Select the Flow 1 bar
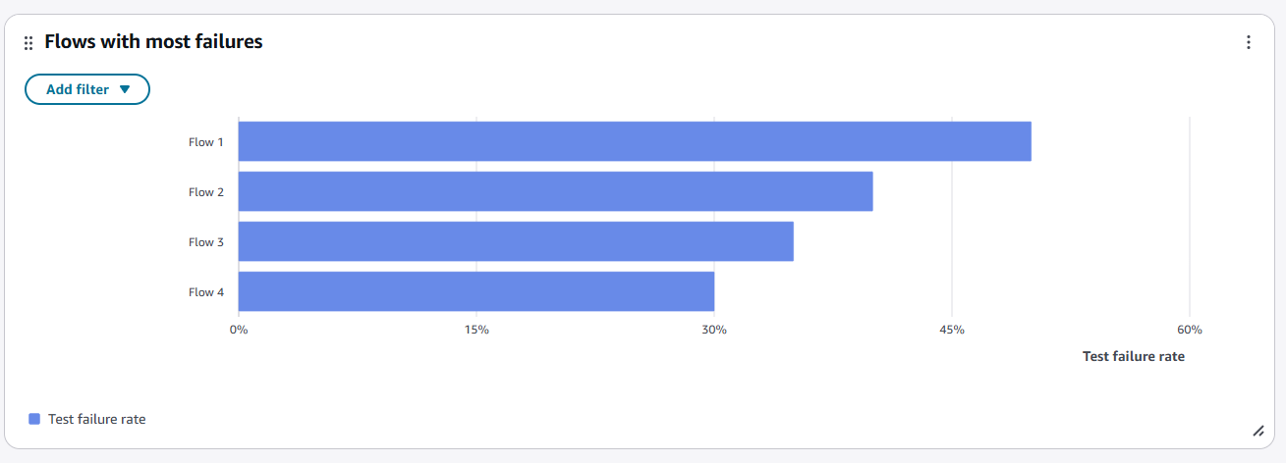1286x463 pixels. (635, 141)
